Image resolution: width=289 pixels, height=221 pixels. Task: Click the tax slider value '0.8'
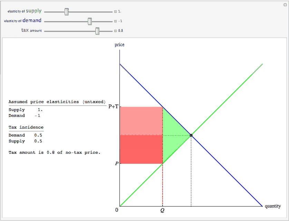click(x=121, y=31)
